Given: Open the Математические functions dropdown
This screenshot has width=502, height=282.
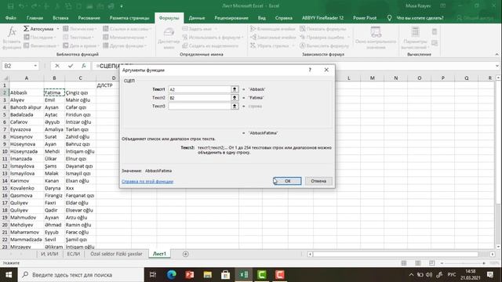Looking at the screenshot, I should (125, 38).
